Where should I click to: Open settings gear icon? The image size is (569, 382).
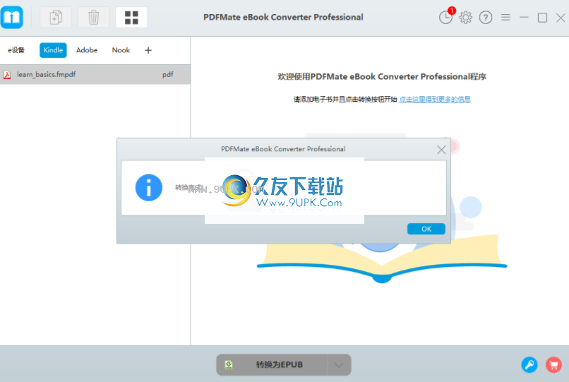pos(466,17)
